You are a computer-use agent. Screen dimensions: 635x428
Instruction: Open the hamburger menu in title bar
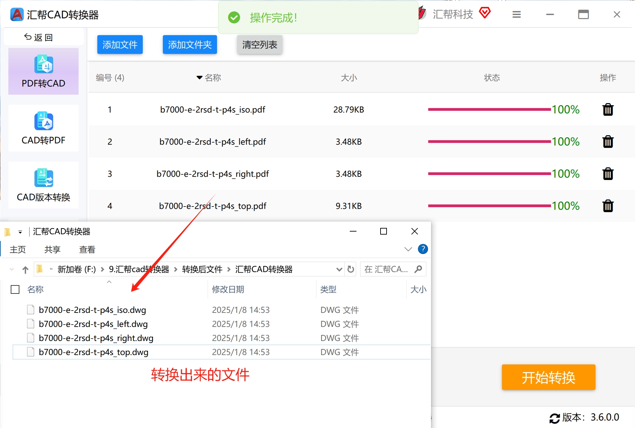point(517,14)
